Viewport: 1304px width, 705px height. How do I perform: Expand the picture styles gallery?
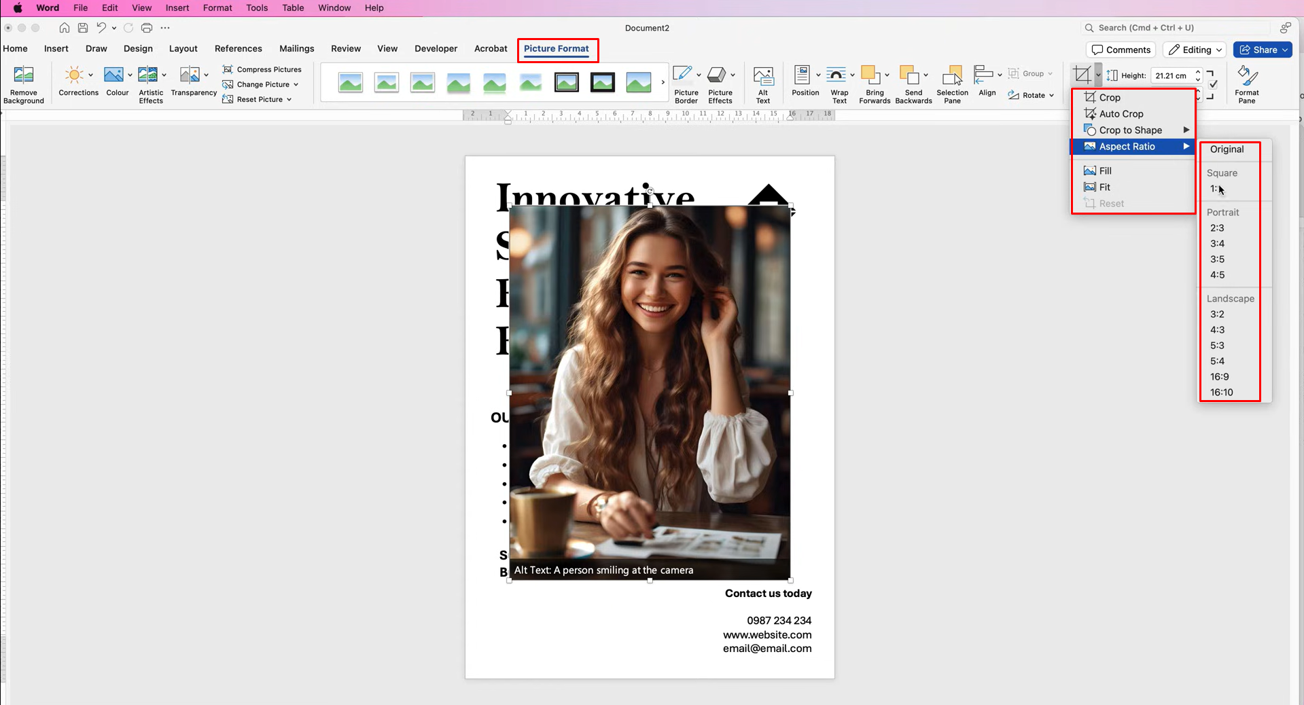coord(662,82)
